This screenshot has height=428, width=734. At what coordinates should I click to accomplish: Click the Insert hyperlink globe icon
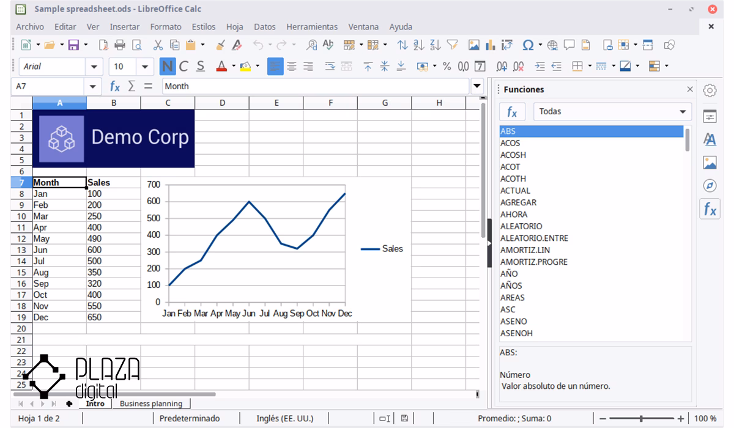click(x=553, y=45)
